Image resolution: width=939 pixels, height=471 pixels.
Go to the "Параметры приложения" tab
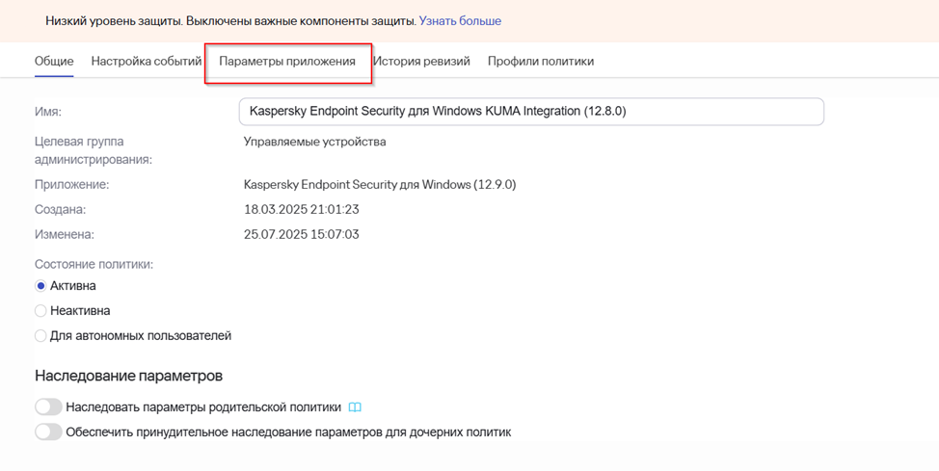tap(287, 62)
